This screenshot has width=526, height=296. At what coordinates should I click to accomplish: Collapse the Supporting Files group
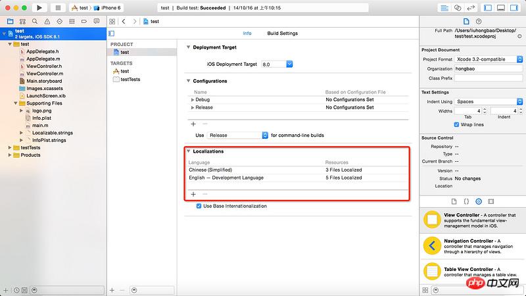pos(15,103)
